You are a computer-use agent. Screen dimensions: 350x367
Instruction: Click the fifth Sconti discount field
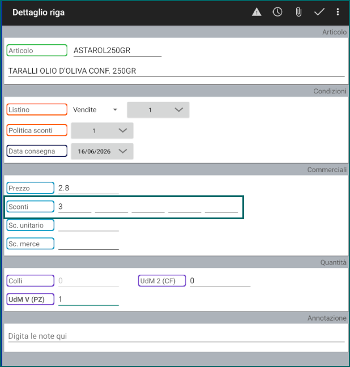click(221, 207)
